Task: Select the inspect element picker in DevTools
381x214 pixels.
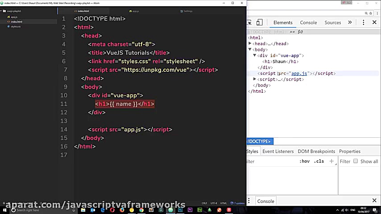Action: tap(249, 23)
